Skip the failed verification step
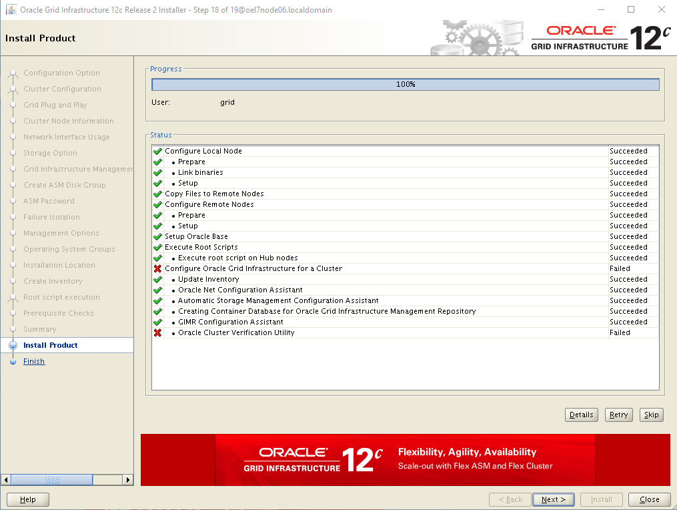677x510 pixels. [x=652, y=415]
